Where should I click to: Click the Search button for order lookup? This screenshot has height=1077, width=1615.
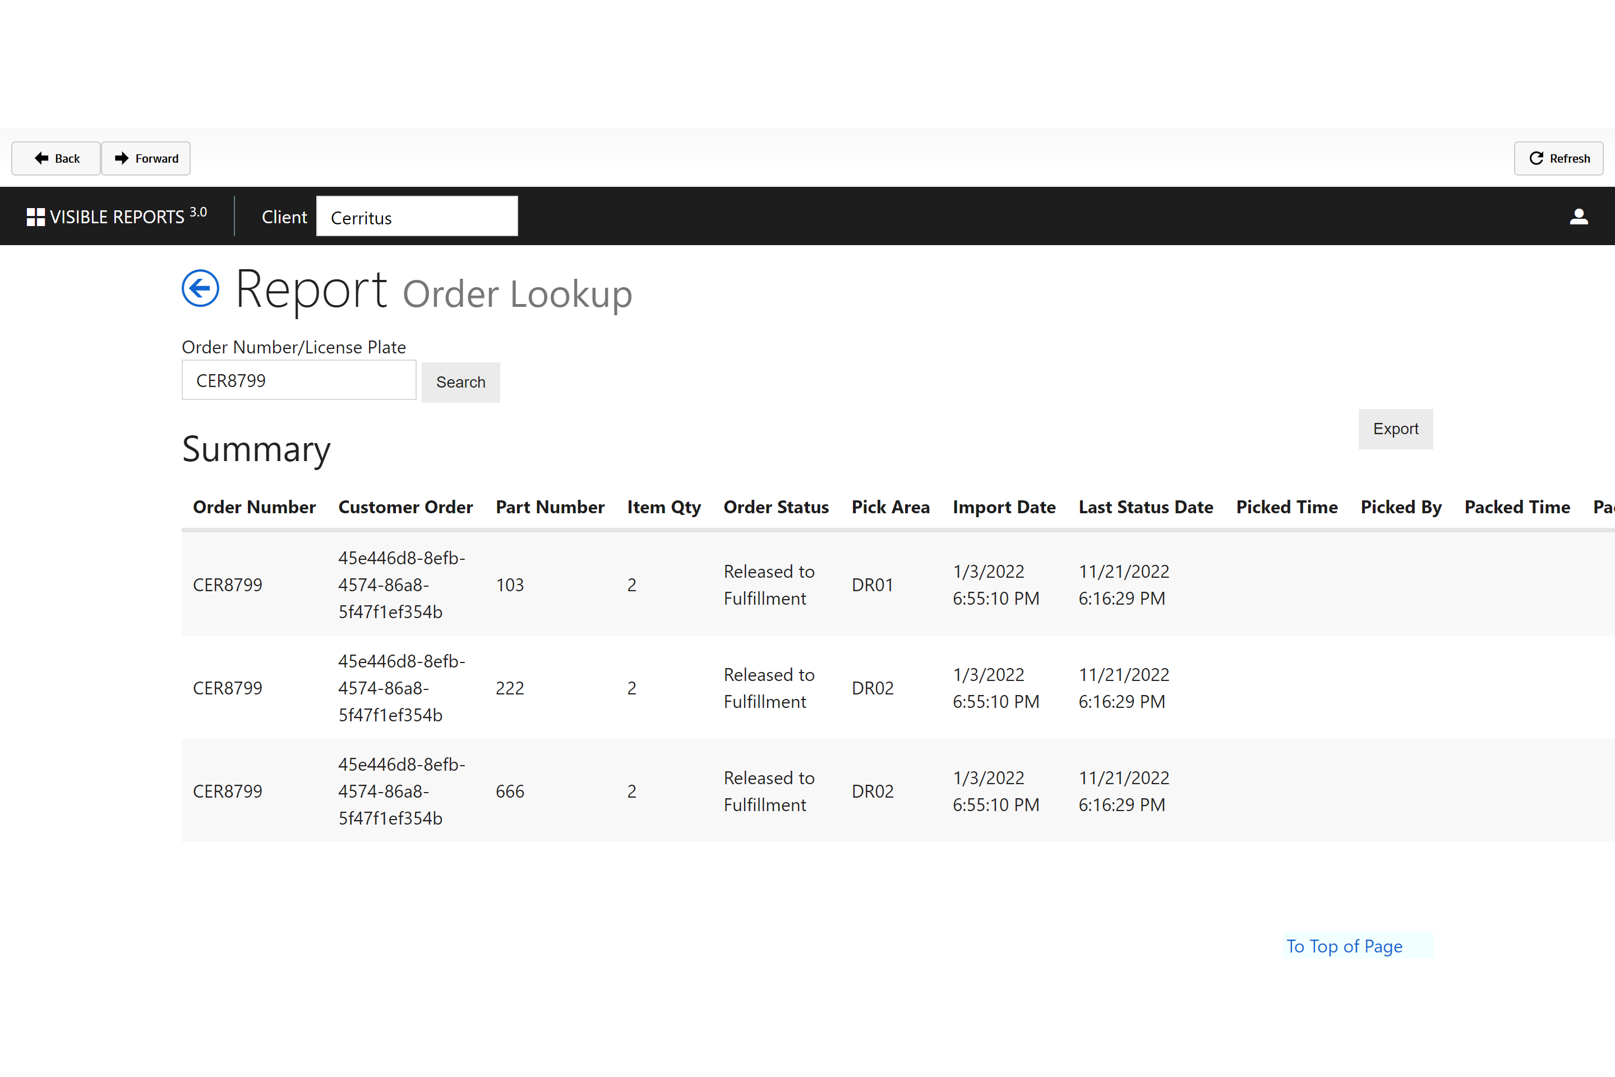tap(460, 382)
